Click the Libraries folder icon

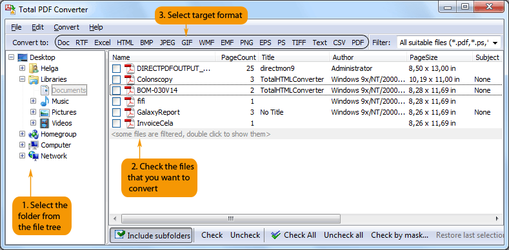click(34, 79)
